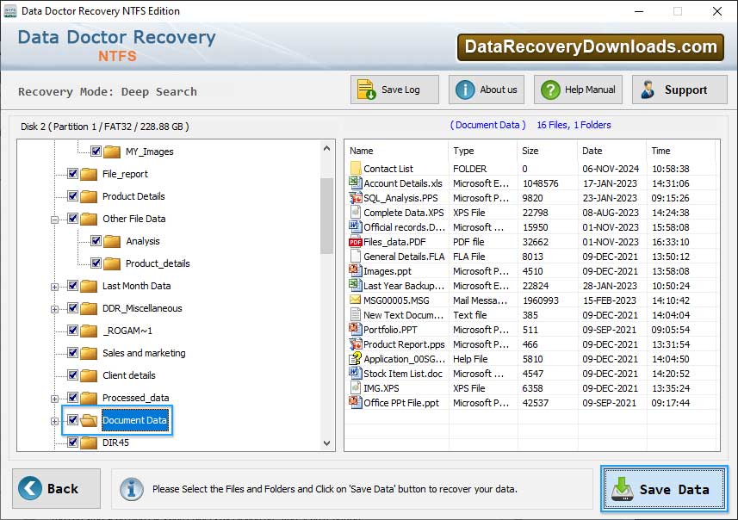Click the XPS icon for IMG.XPS

point(355,387)
